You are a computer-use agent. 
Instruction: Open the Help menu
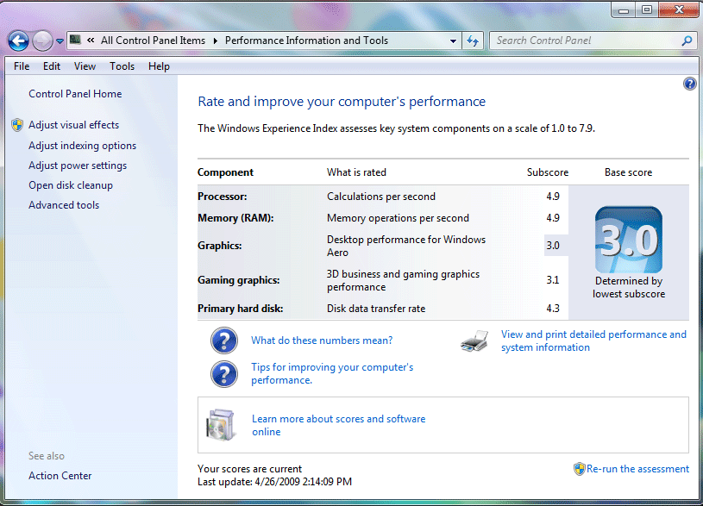tap(159, 66)
